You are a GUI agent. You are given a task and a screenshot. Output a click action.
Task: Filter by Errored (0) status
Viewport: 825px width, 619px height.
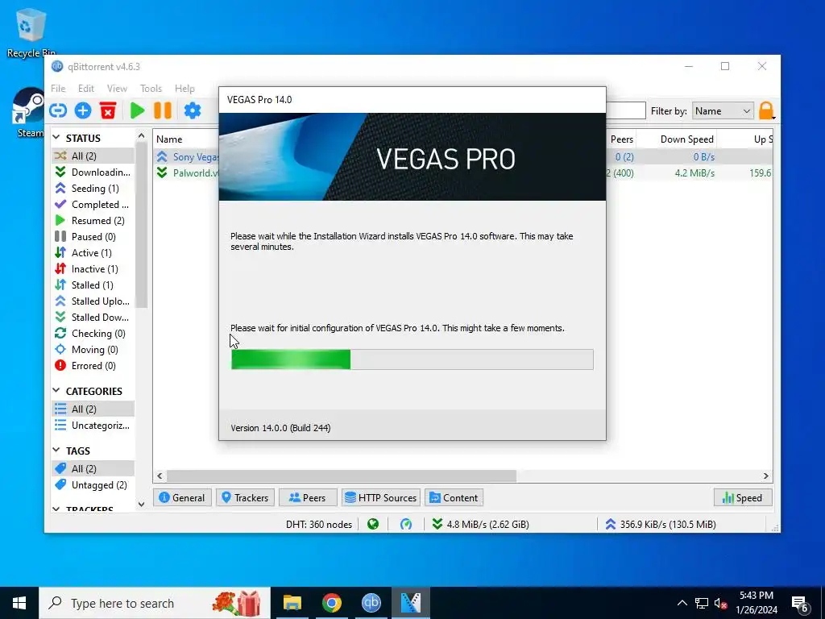[93, 366]
